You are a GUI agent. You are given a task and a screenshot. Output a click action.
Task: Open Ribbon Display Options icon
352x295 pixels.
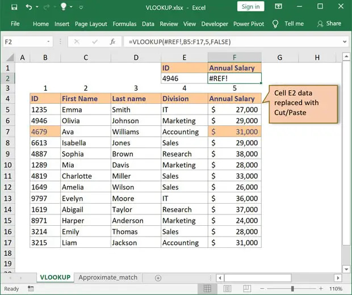(x=278, y=6)
